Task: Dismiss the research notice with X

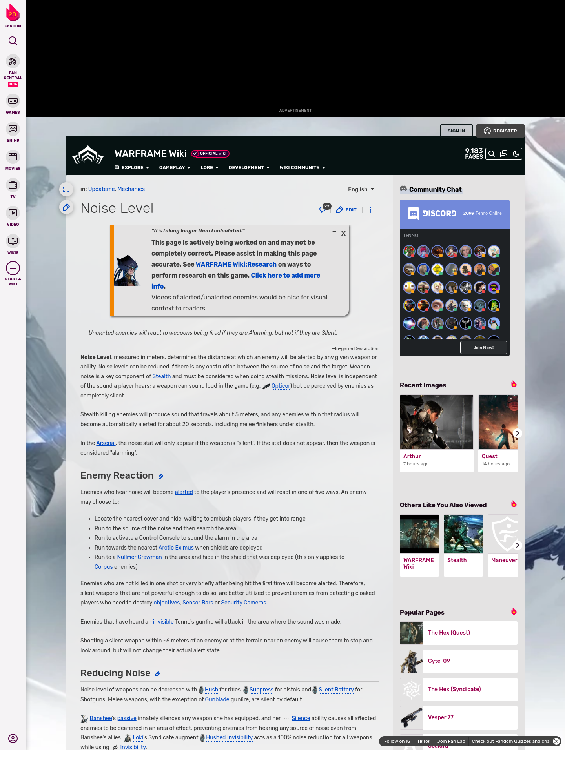Action: point(343,234)
